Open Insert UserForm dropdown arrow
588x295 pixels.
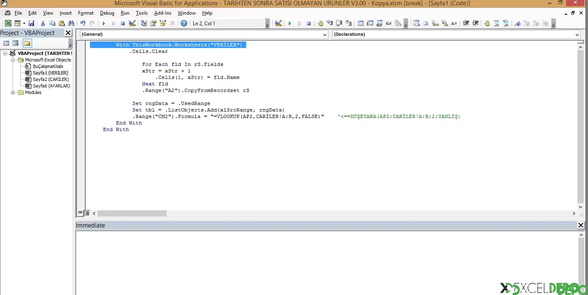[24, 24]
